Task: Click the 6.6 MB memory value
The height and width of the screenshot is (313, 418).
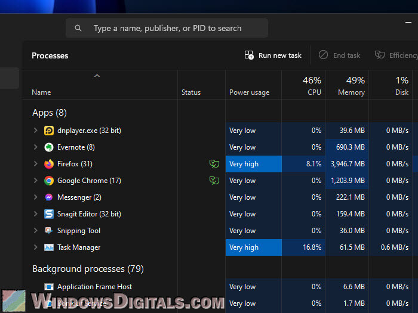Action: 354,287
